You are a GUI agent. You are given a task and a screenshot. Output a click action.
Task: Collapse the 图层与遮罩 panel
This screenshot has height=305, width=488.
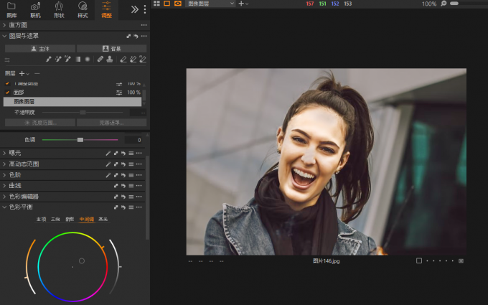4,36
